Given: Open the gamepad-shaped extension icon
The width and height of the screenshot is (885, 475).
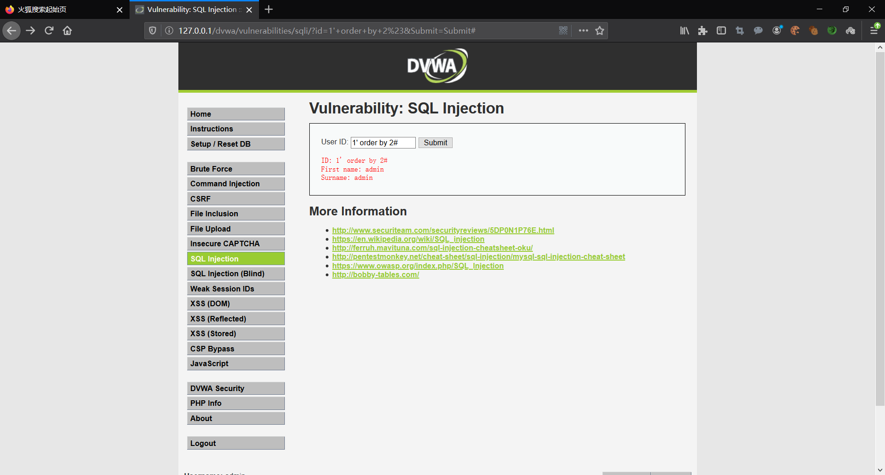Looking at the screenshot, I should [850, 30].
